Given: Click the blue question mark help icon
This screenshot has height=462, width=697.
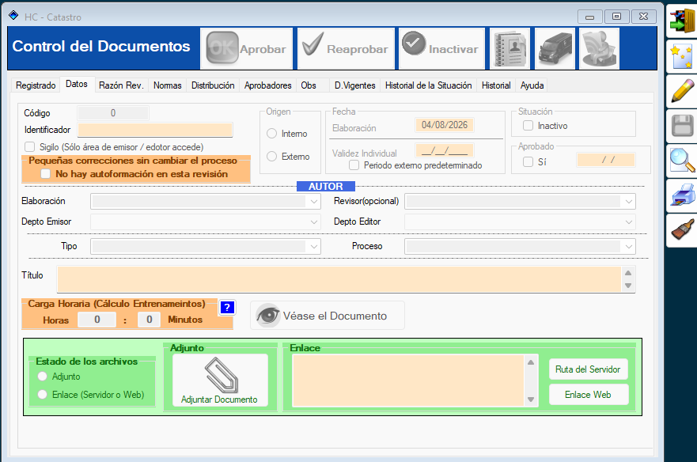Looking at the screenshot, I should [227, 307].
